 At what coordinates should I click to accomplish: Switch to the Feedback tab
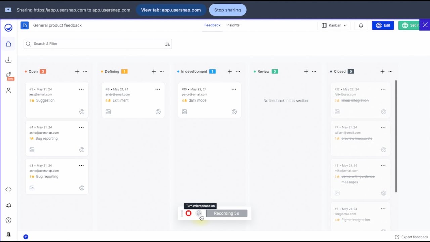(212, 25)
